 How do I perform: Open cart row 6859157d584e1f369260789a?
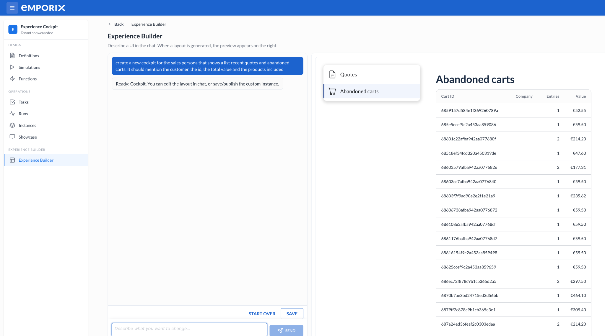point(513,111)
